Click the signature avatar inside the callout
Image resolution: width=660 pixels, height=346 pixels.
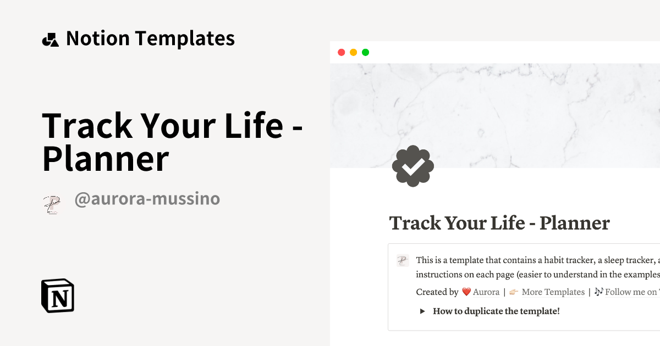click(403, 260)
